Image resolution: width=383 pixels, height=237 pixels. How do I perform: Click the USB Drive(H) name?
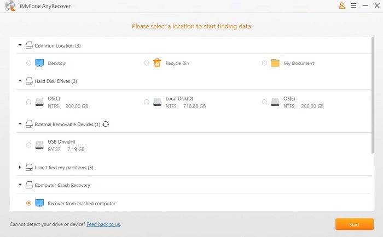pyautogui.click(x=61, y=141)
